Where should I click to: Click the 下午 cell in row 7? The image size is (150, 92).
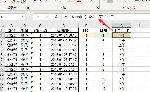coord(122,60)
